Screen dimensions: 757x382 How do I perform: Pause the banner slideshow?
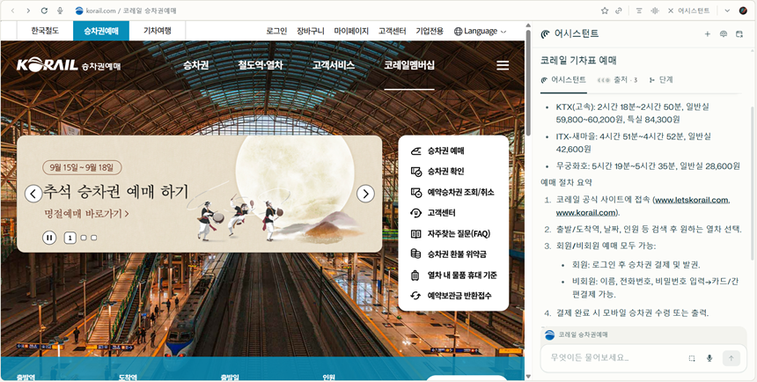pos(49,238)
